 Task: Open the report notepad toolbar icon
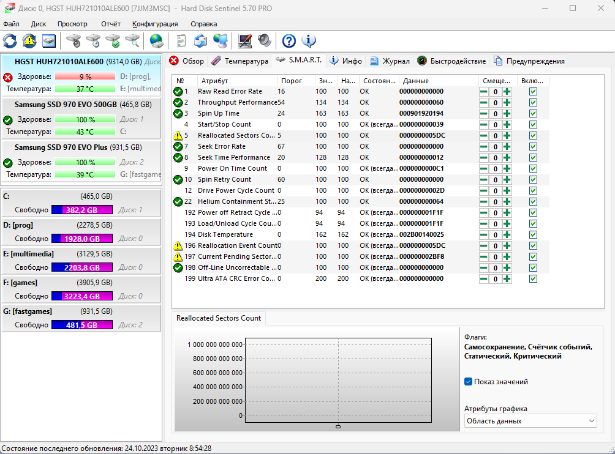(x=181, y=41)
